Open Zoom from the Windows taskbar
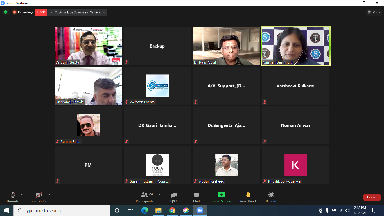Image resolution: width=384 pixels, height=216 pixels. (x=200, y=210)
